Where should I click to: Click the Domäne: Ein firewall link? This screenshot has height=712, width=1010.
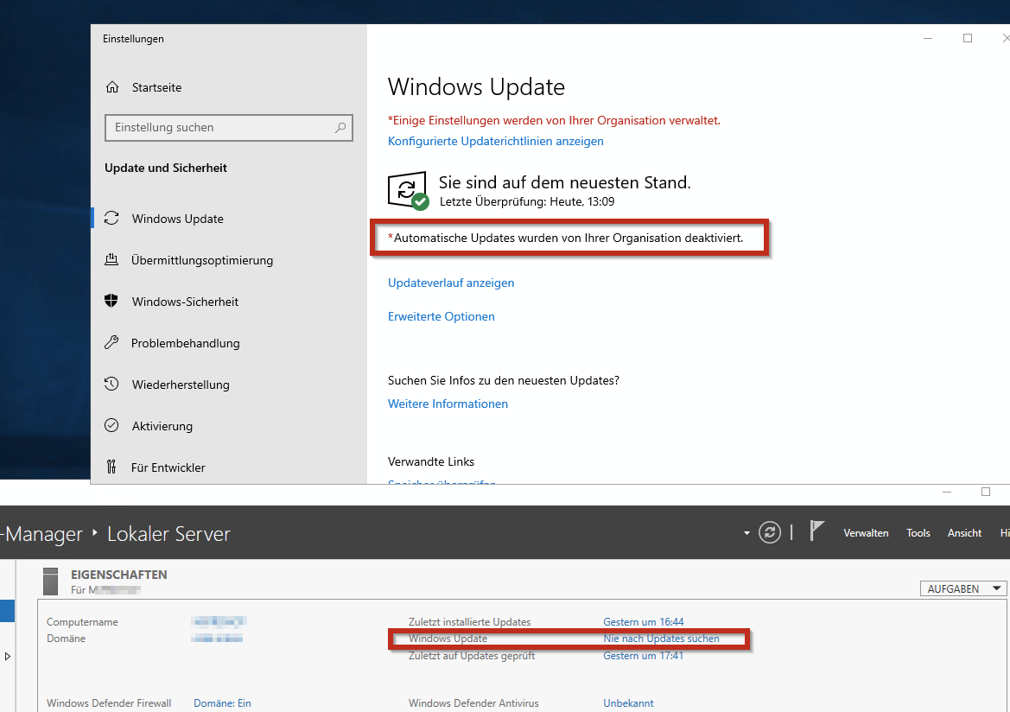(222, 703)
